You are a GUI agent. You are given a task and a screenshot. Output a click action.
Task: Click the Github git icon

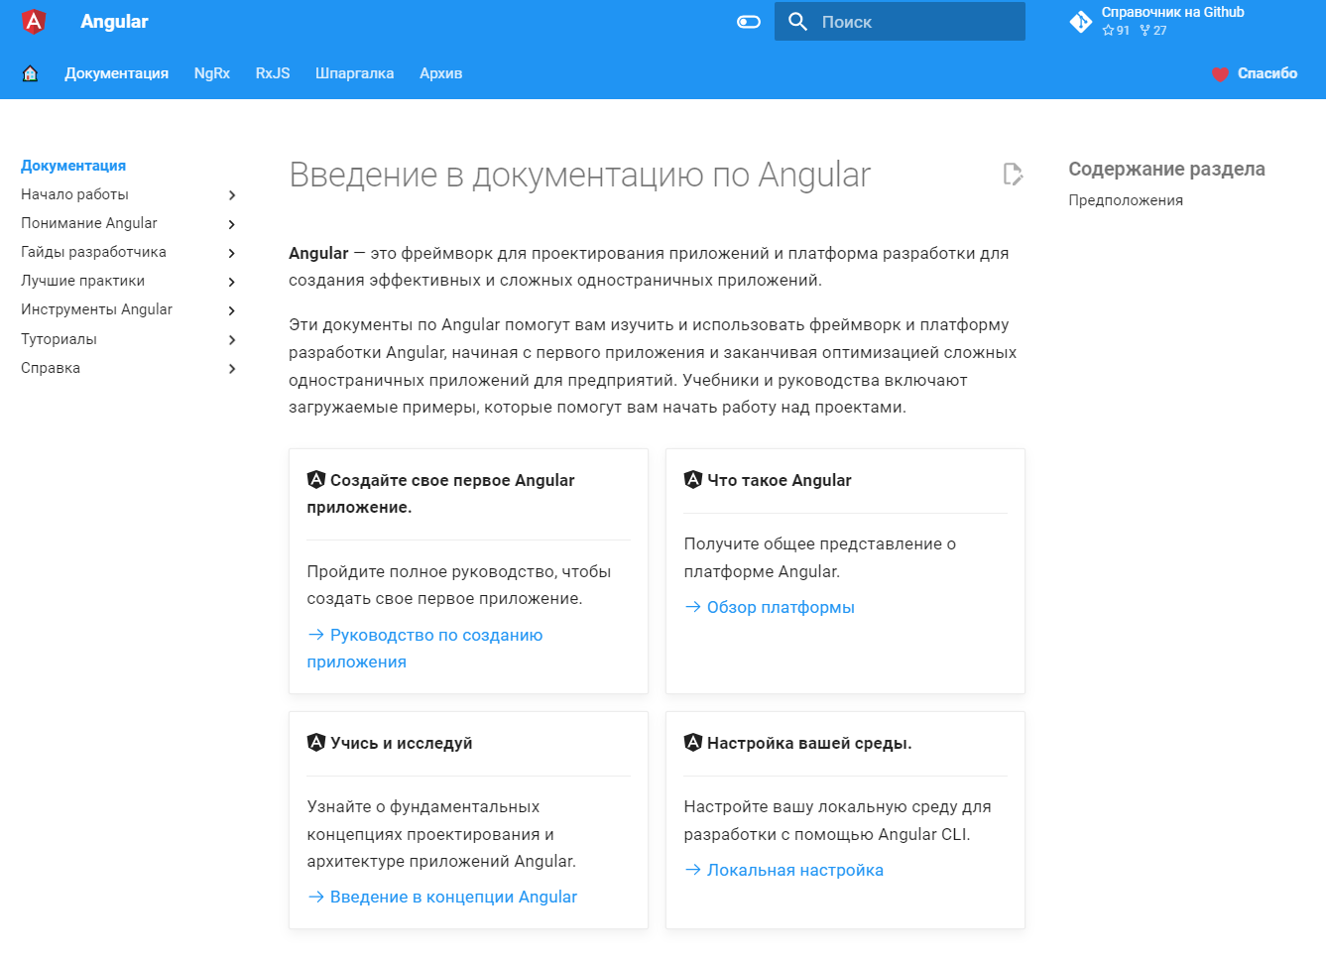1080,21
